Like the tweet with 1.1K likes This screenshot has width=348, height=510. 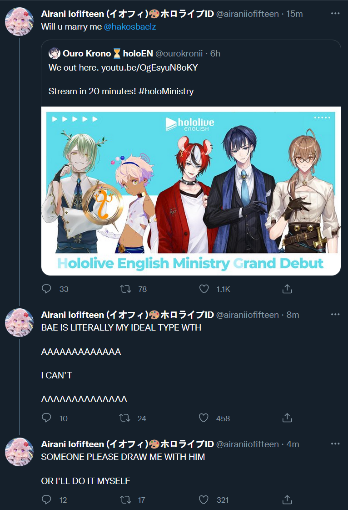tap(204, 289)
